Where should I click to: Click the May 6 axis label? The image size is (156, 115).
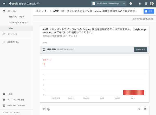133,98
